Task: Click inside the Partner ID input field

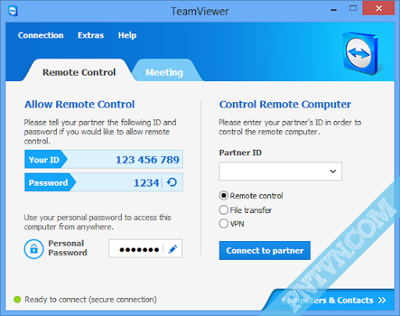Action: [280, 172]
